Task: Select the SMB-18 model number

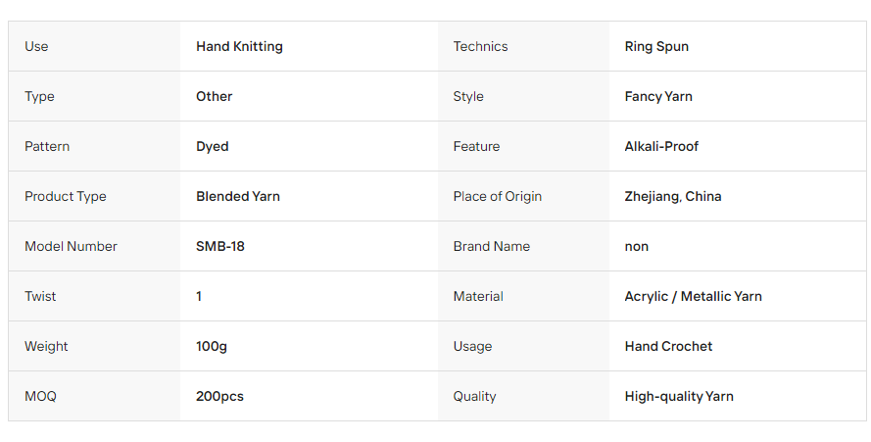Action: pyautogui.click(x=220, y=246)
